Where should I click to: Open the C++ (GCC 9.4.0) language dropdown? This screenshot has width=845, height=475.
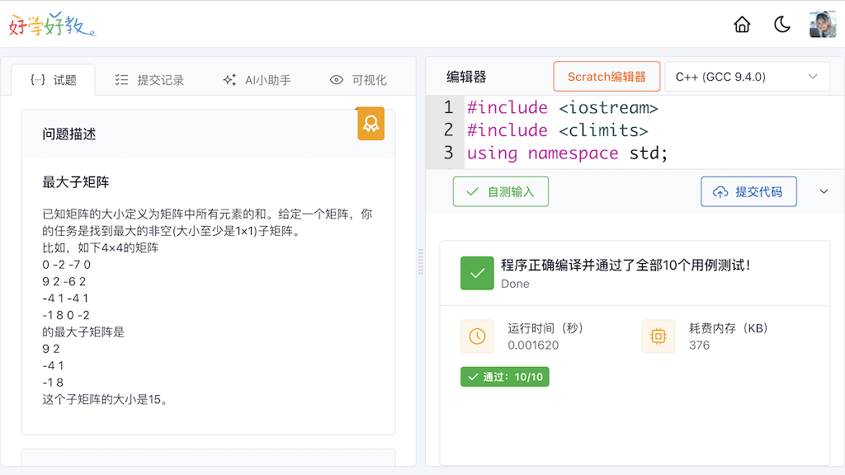coord(747,76)
